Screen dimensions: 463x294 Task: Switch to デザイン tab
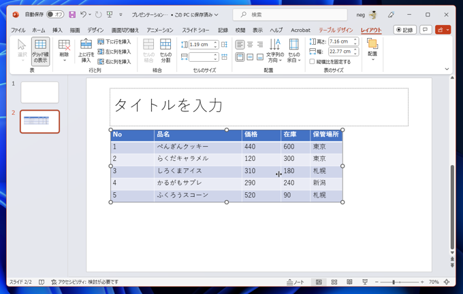click(95, 30)
